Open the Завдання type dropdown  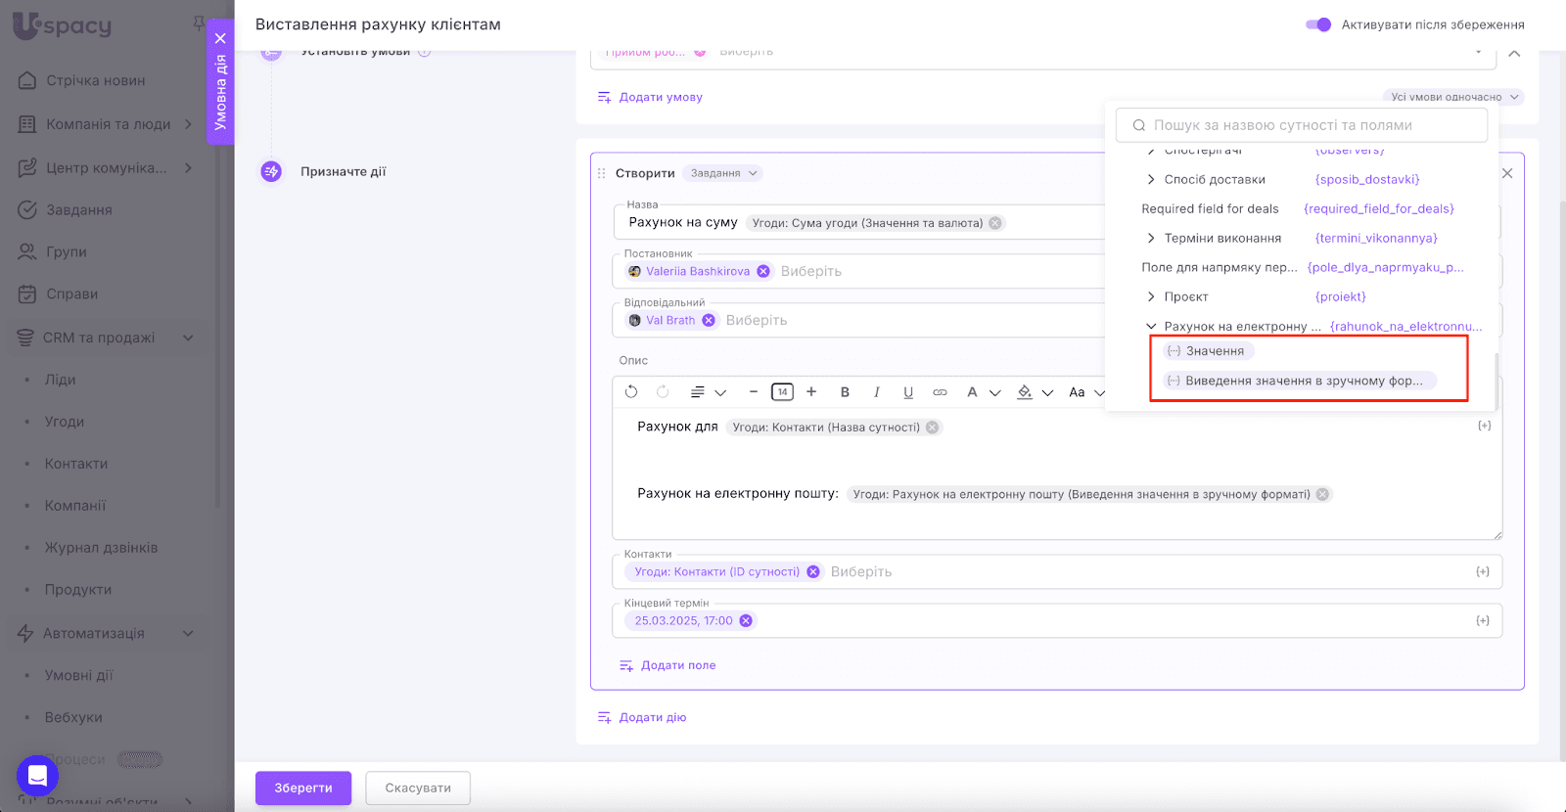[723, 173]
